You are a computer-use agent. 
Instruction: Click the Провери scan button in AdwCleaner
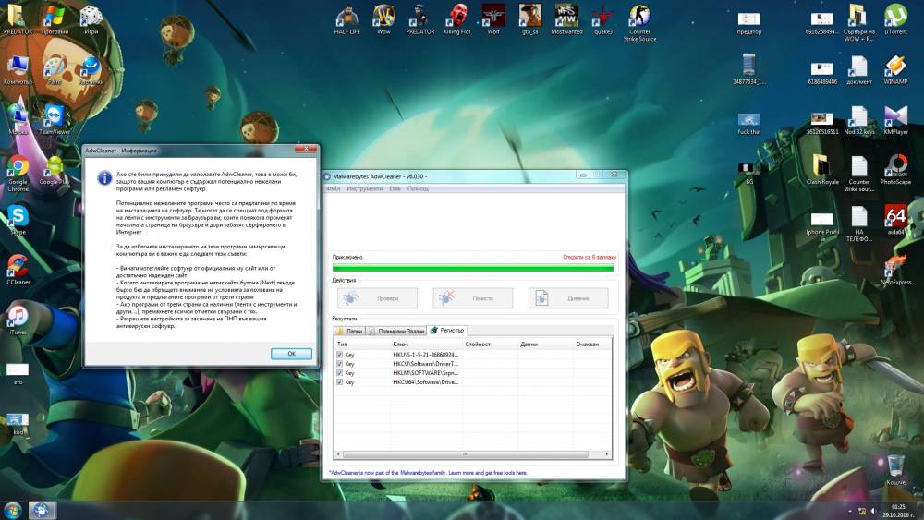(x=377, y=298)
